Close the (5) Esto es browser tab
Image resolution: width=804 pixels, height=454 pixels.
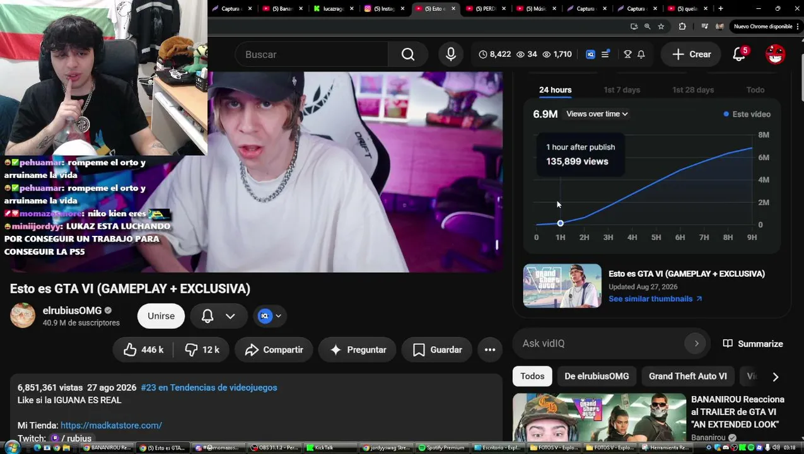coord(452,9)
